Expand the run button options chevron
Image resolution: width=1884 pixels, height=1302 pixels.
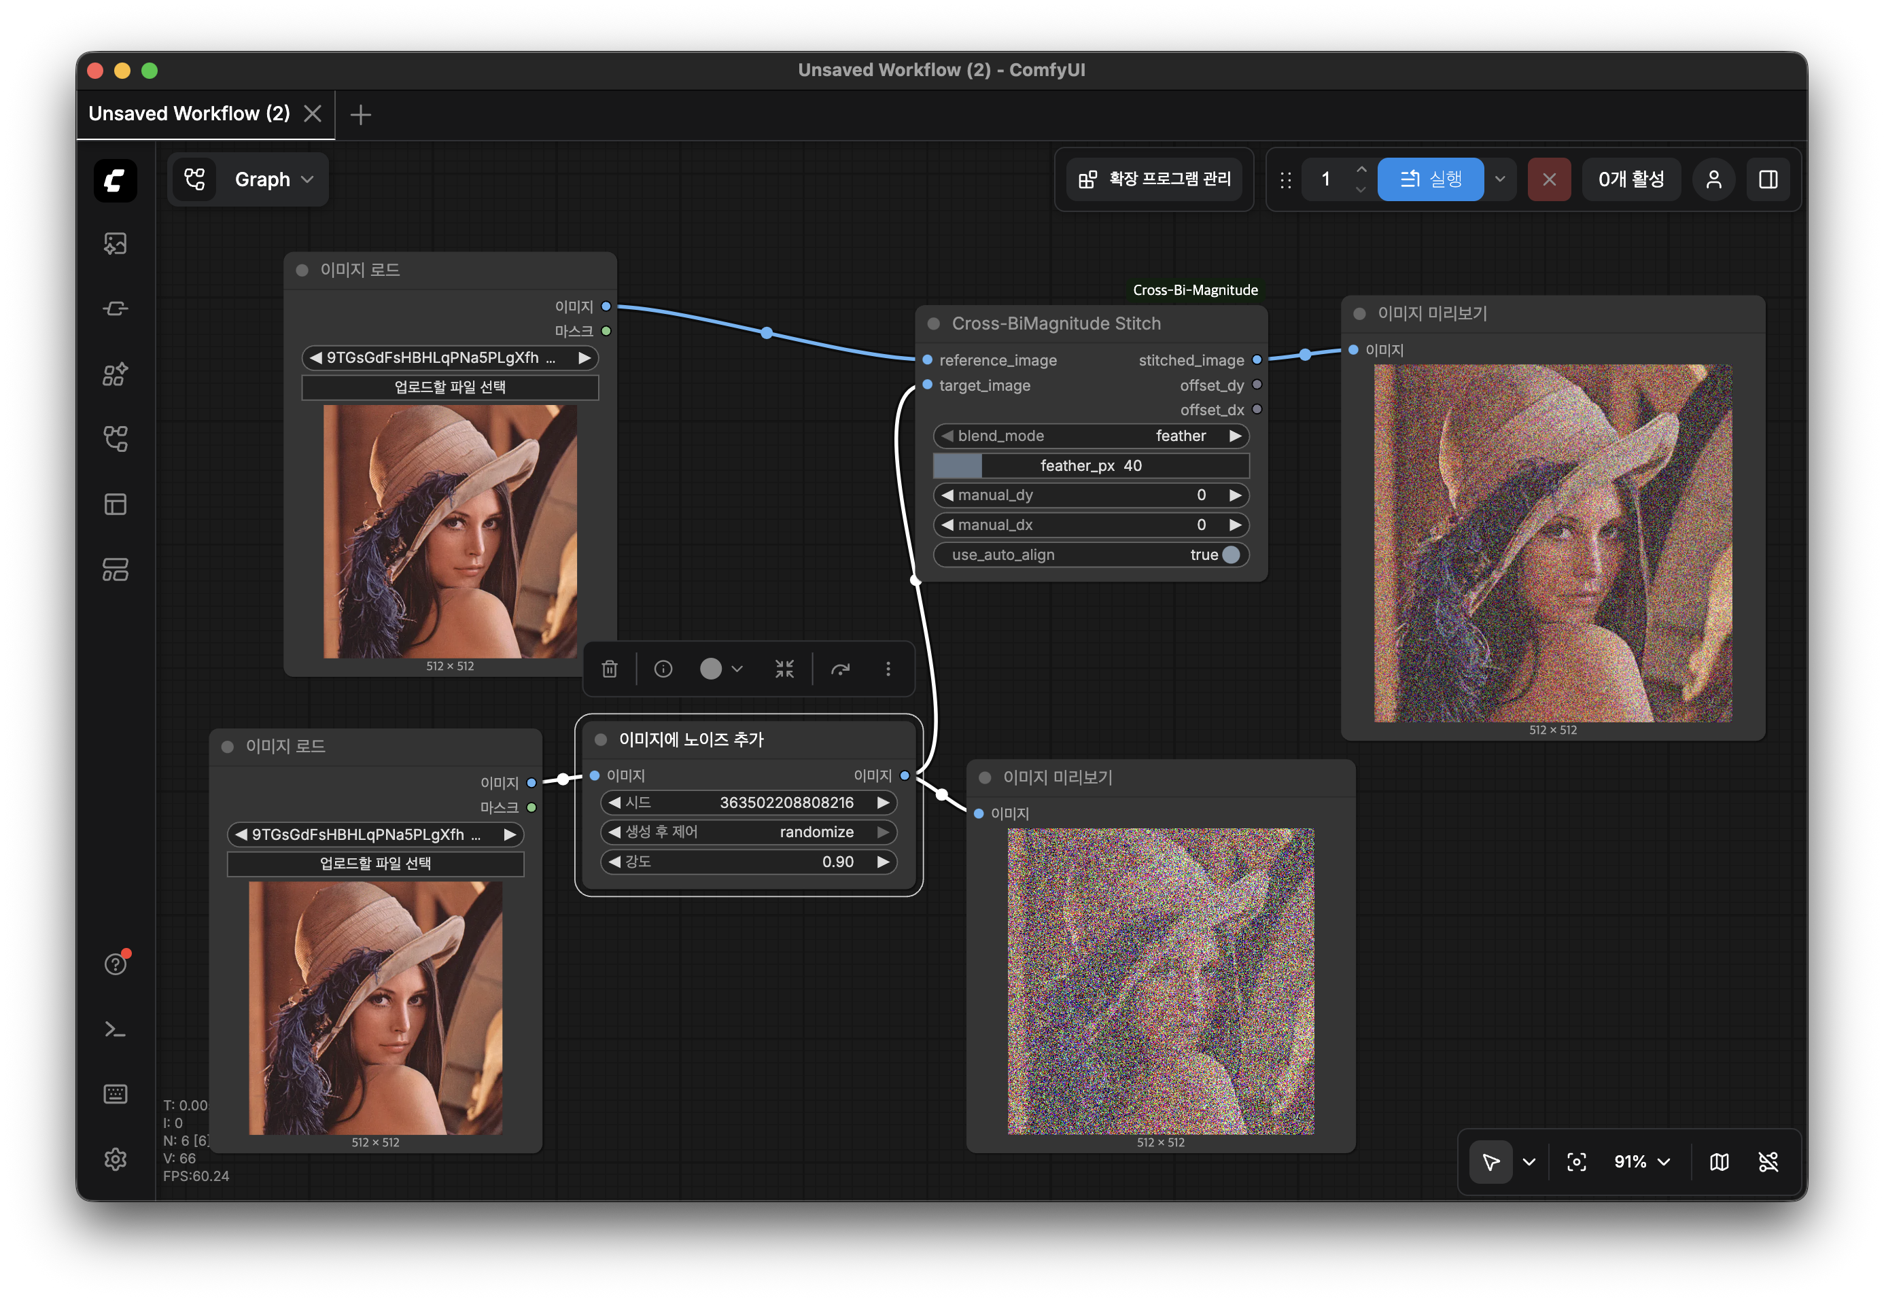pos(1500,179)
